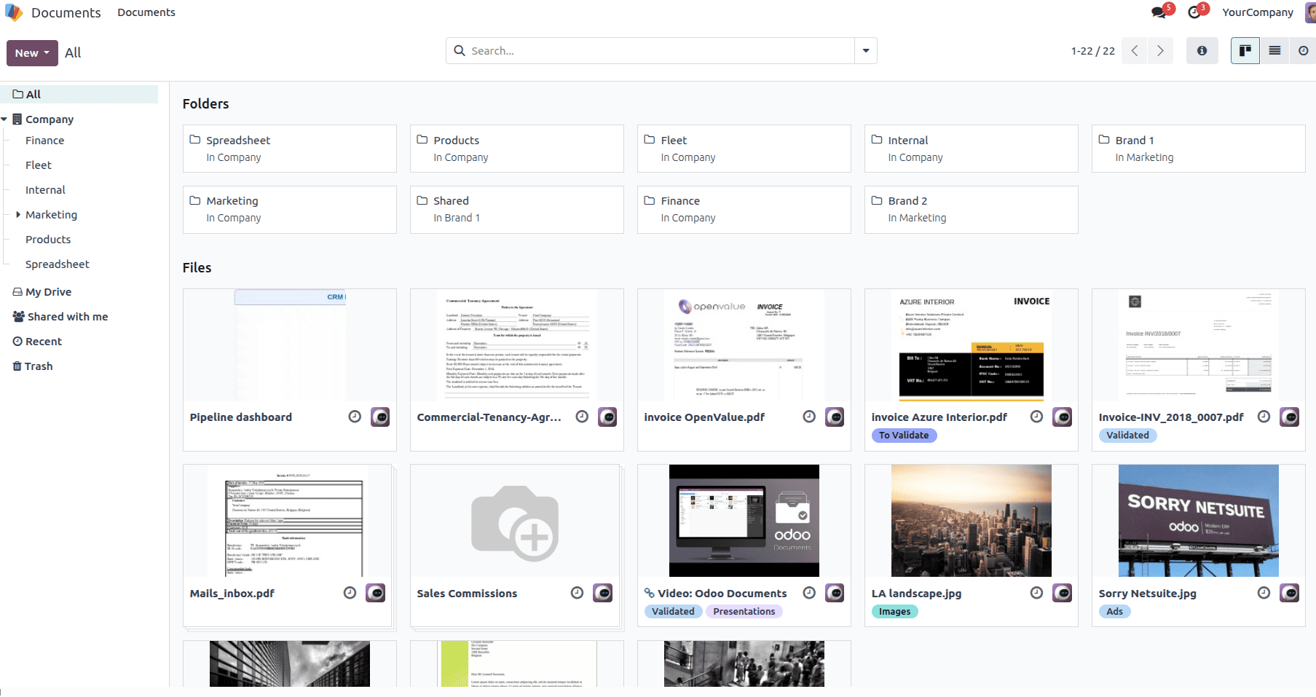The image size is (1316, 697).
Task: Click owner avatar on Sales Commissions card
Action: click(x=603, y=593)
